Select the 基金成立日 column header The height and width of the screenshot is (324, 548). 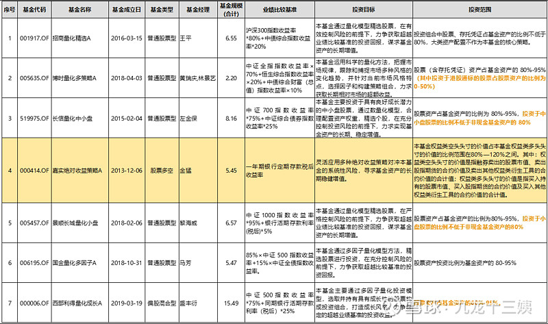pos(127,10)
